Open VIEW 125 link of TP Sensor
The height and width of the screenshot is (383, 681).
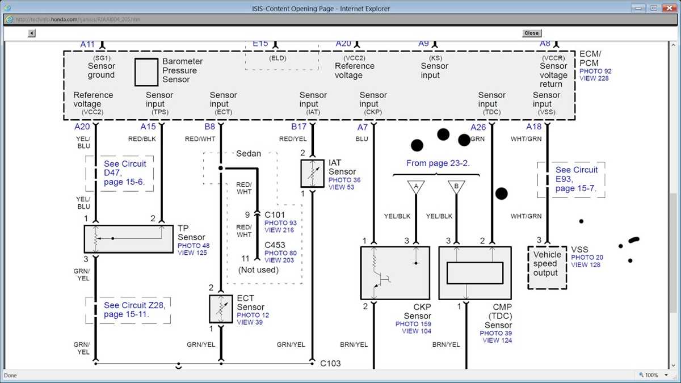click(191, 252)
